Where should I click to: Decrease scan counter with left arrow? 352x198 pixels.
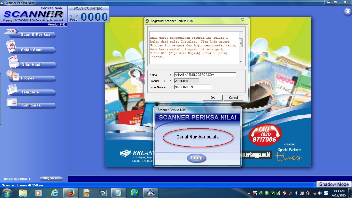tap(71, 16)
